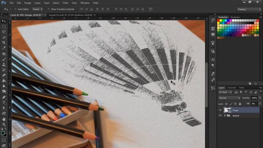
Task: Select the Polygonal Lasso tool
Action: [4, 32]
